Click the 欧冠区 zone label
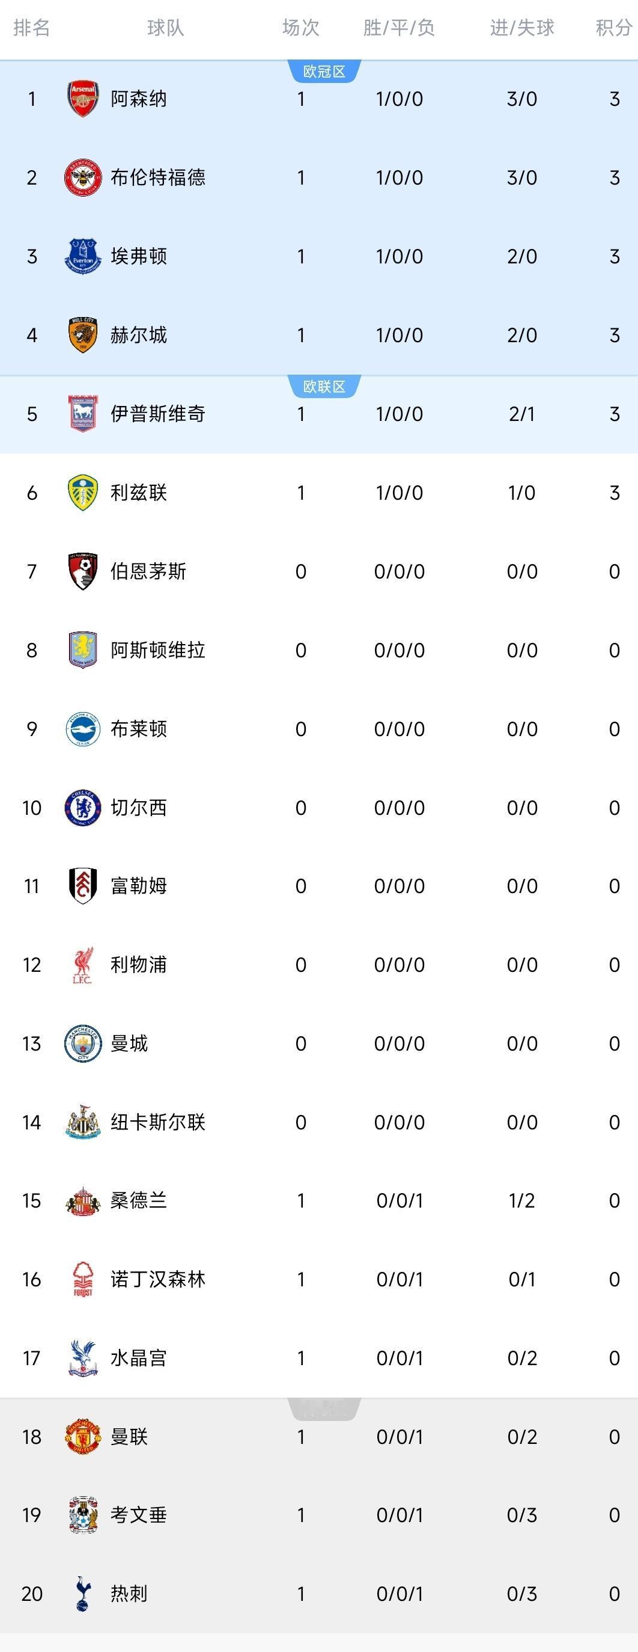The height and width of the screenshot is (1652, 638). tap(324, 71)
